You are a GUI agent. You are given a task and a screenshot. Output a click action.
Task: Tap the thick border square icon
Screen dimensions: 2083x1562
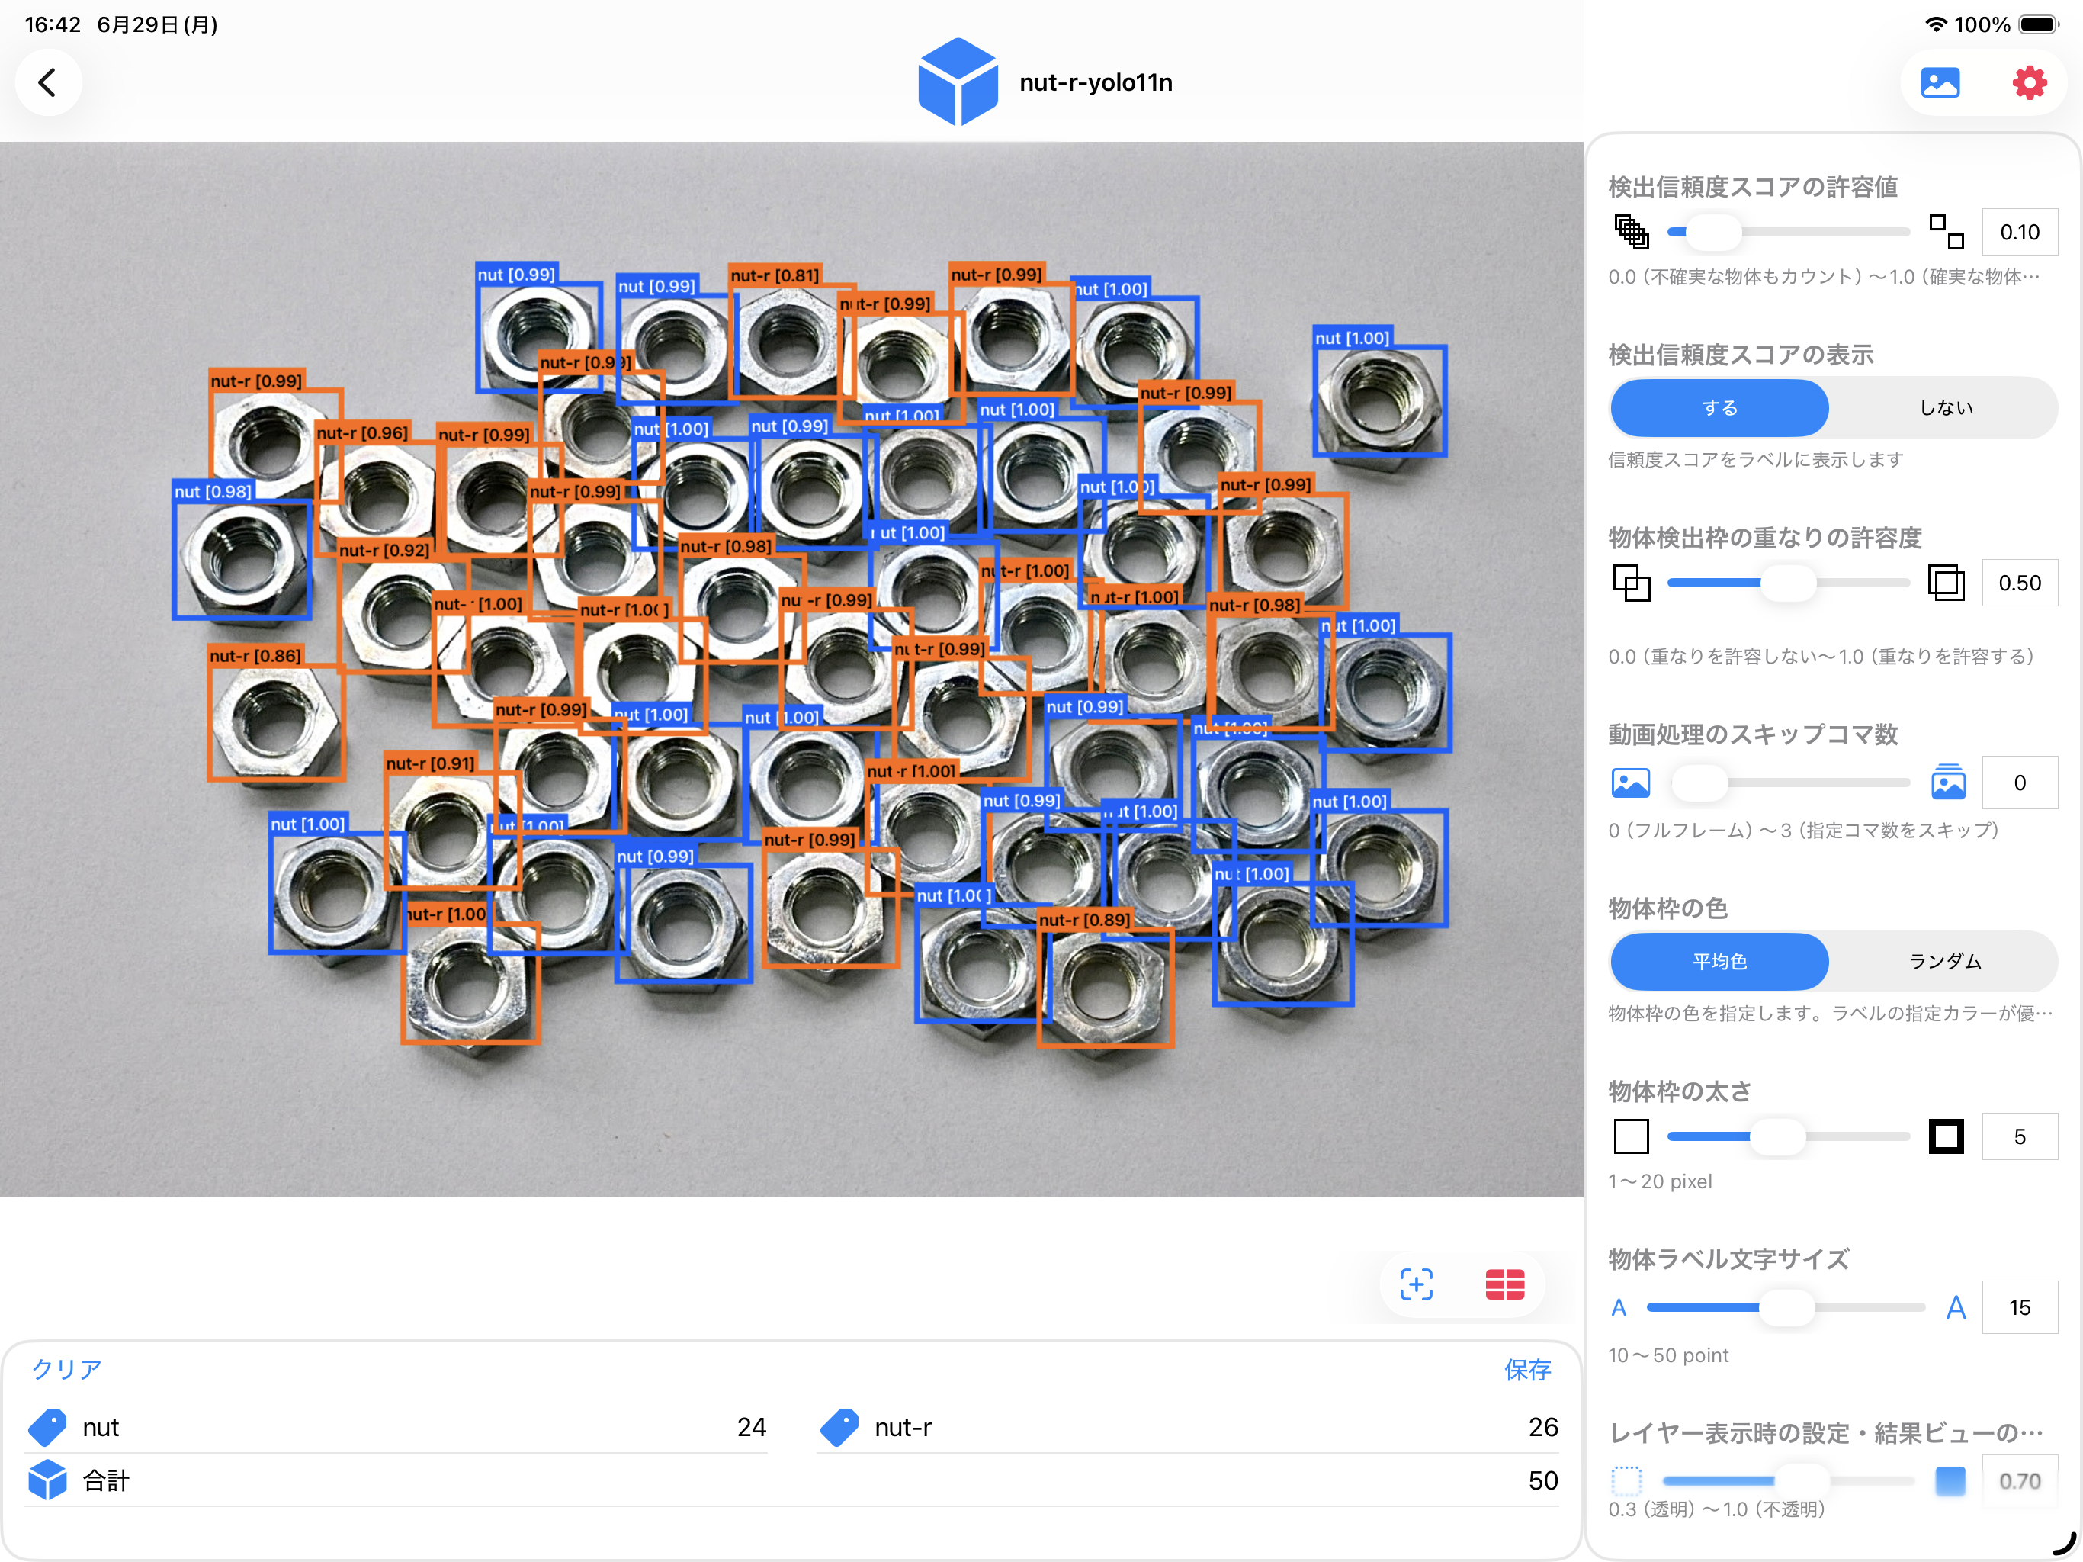[x=1947, y=1136]
